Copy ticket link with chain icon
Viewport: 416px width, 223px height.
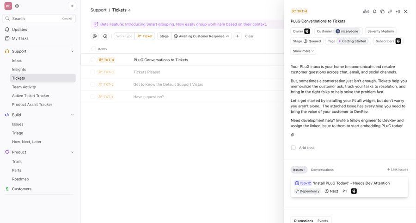[x=390, y=12]
